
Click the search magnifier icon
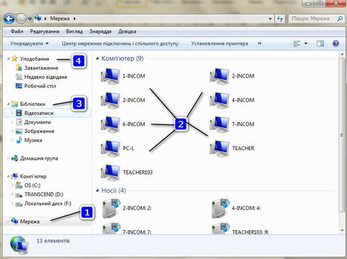click(340, 19)
